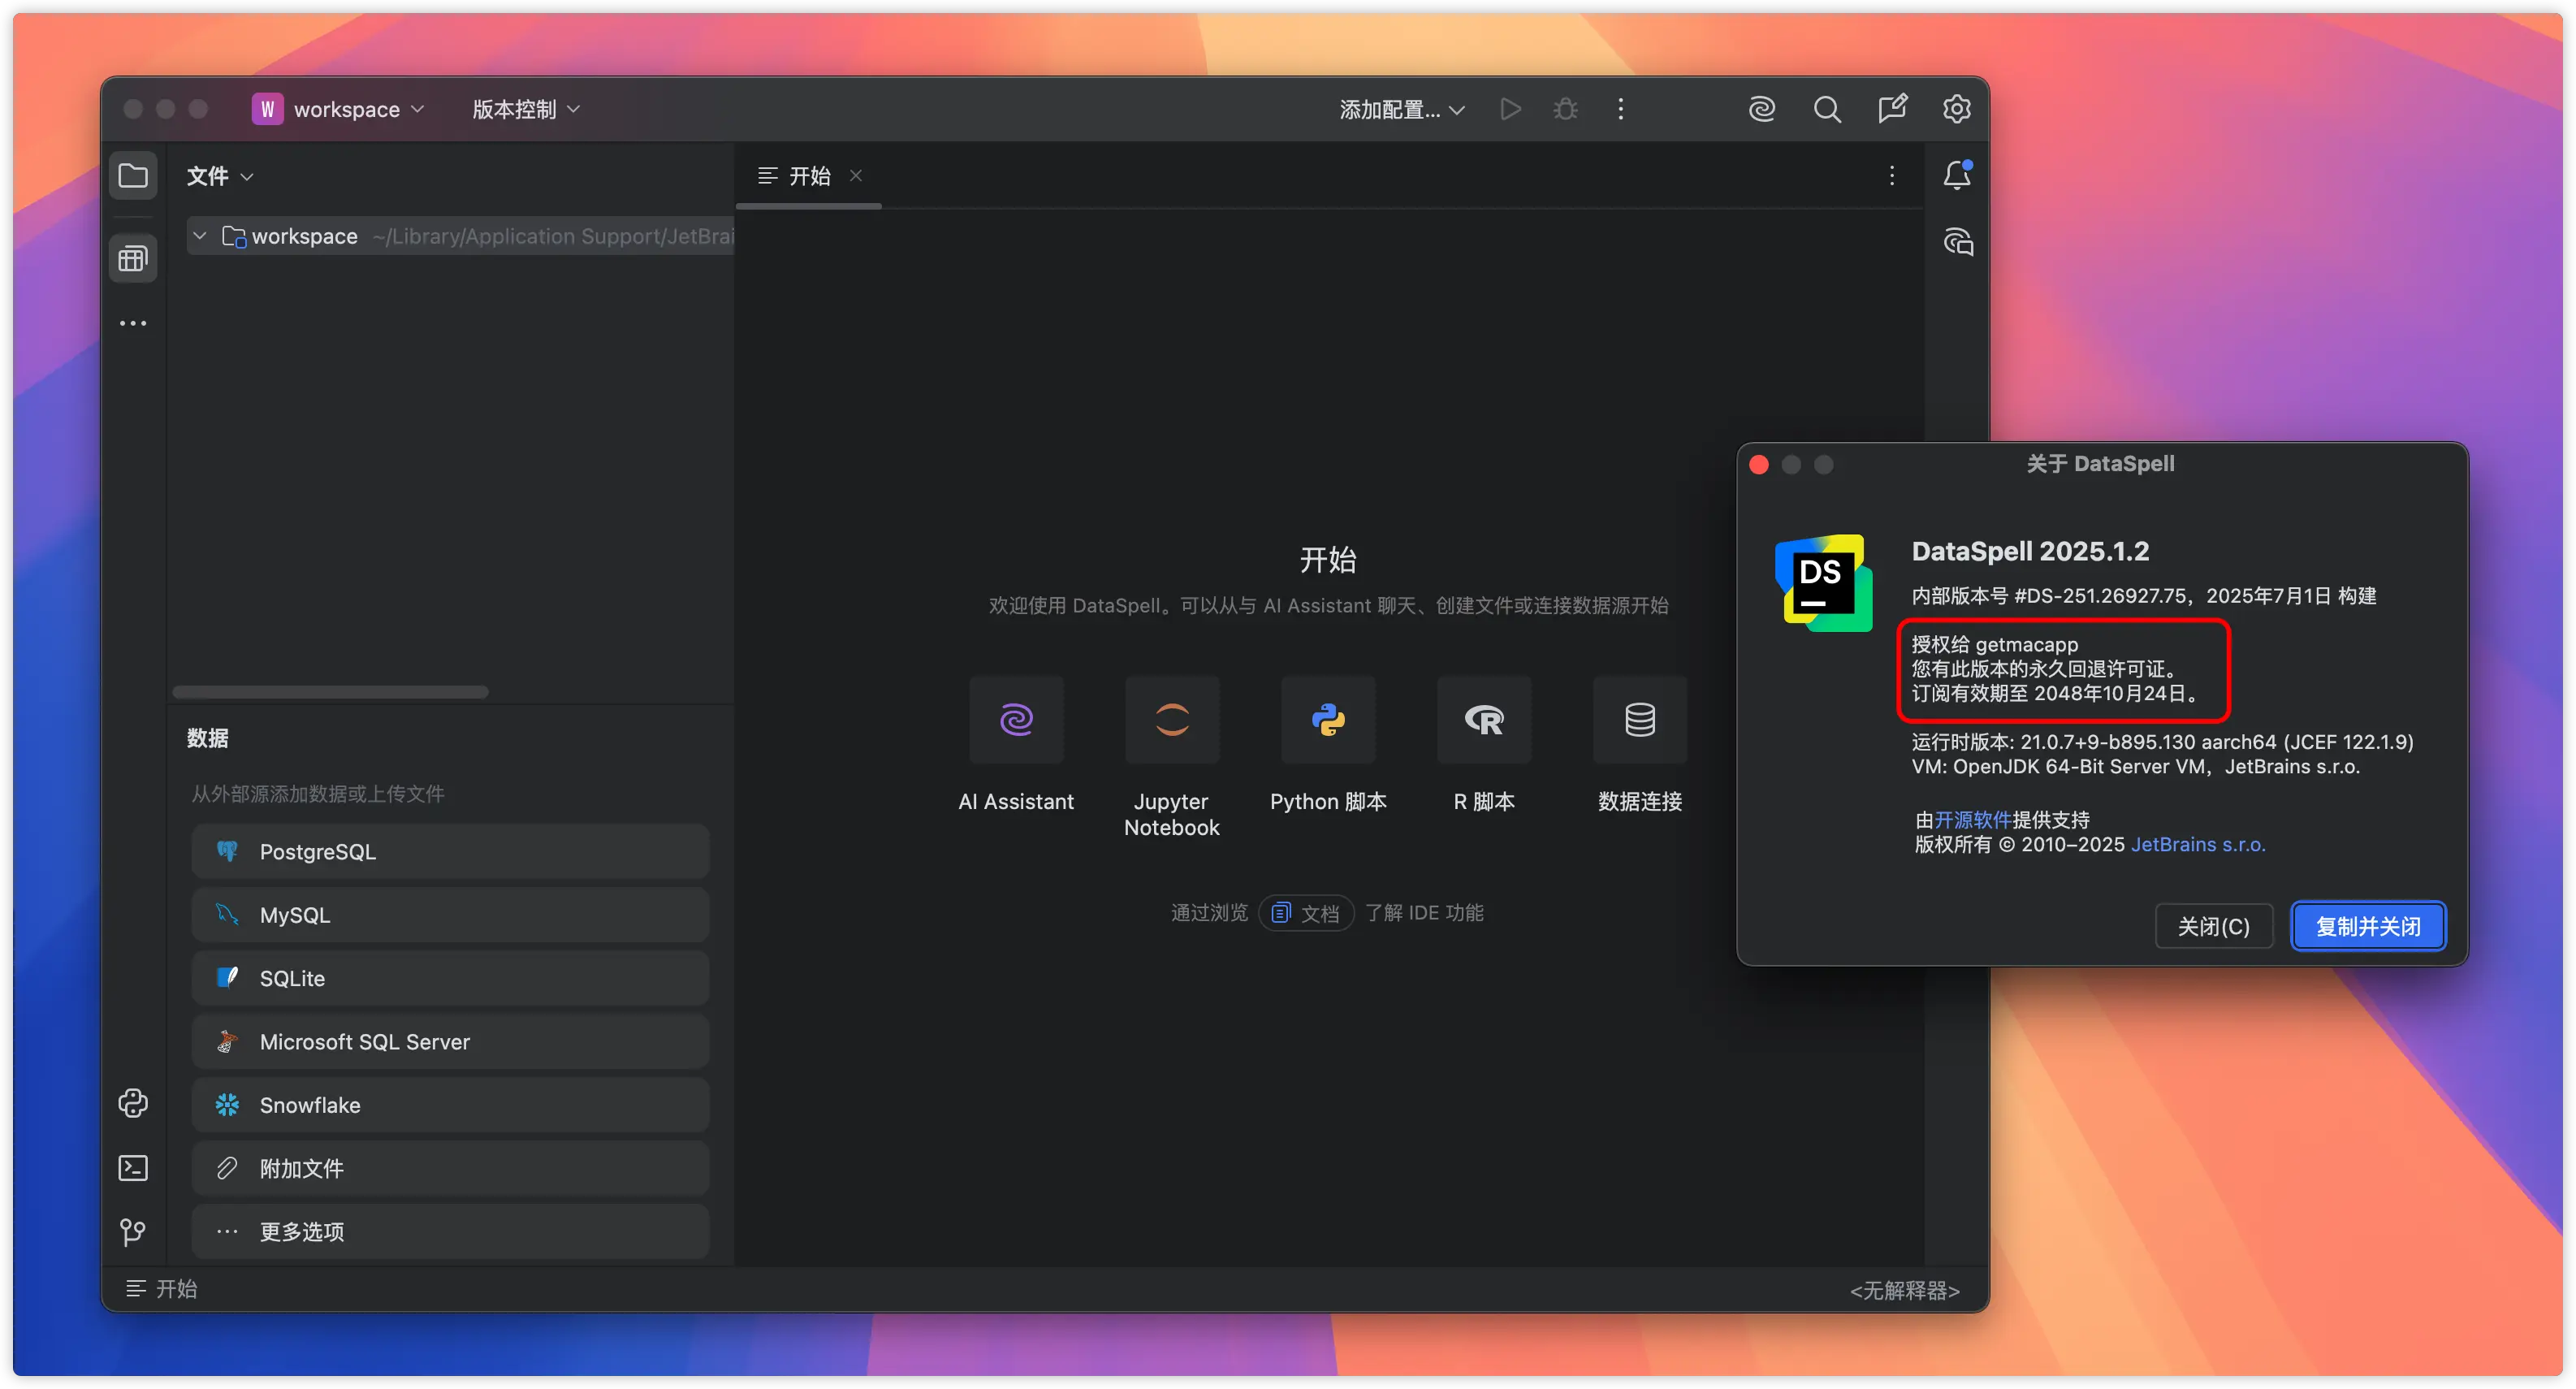Click the Debug bug icon in toolbar
This screenshot has width=2576, height=1389.
coord(1566,109)
